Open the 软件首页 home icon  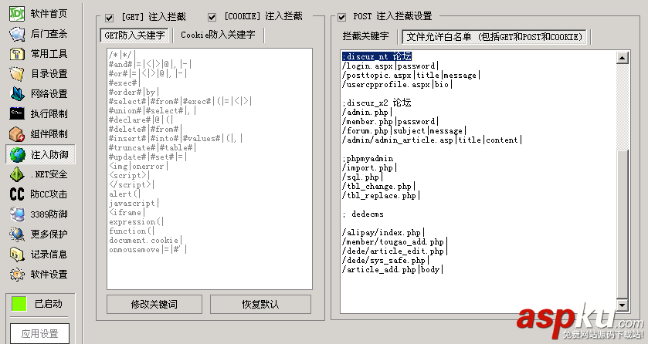(x=17, y=14)
